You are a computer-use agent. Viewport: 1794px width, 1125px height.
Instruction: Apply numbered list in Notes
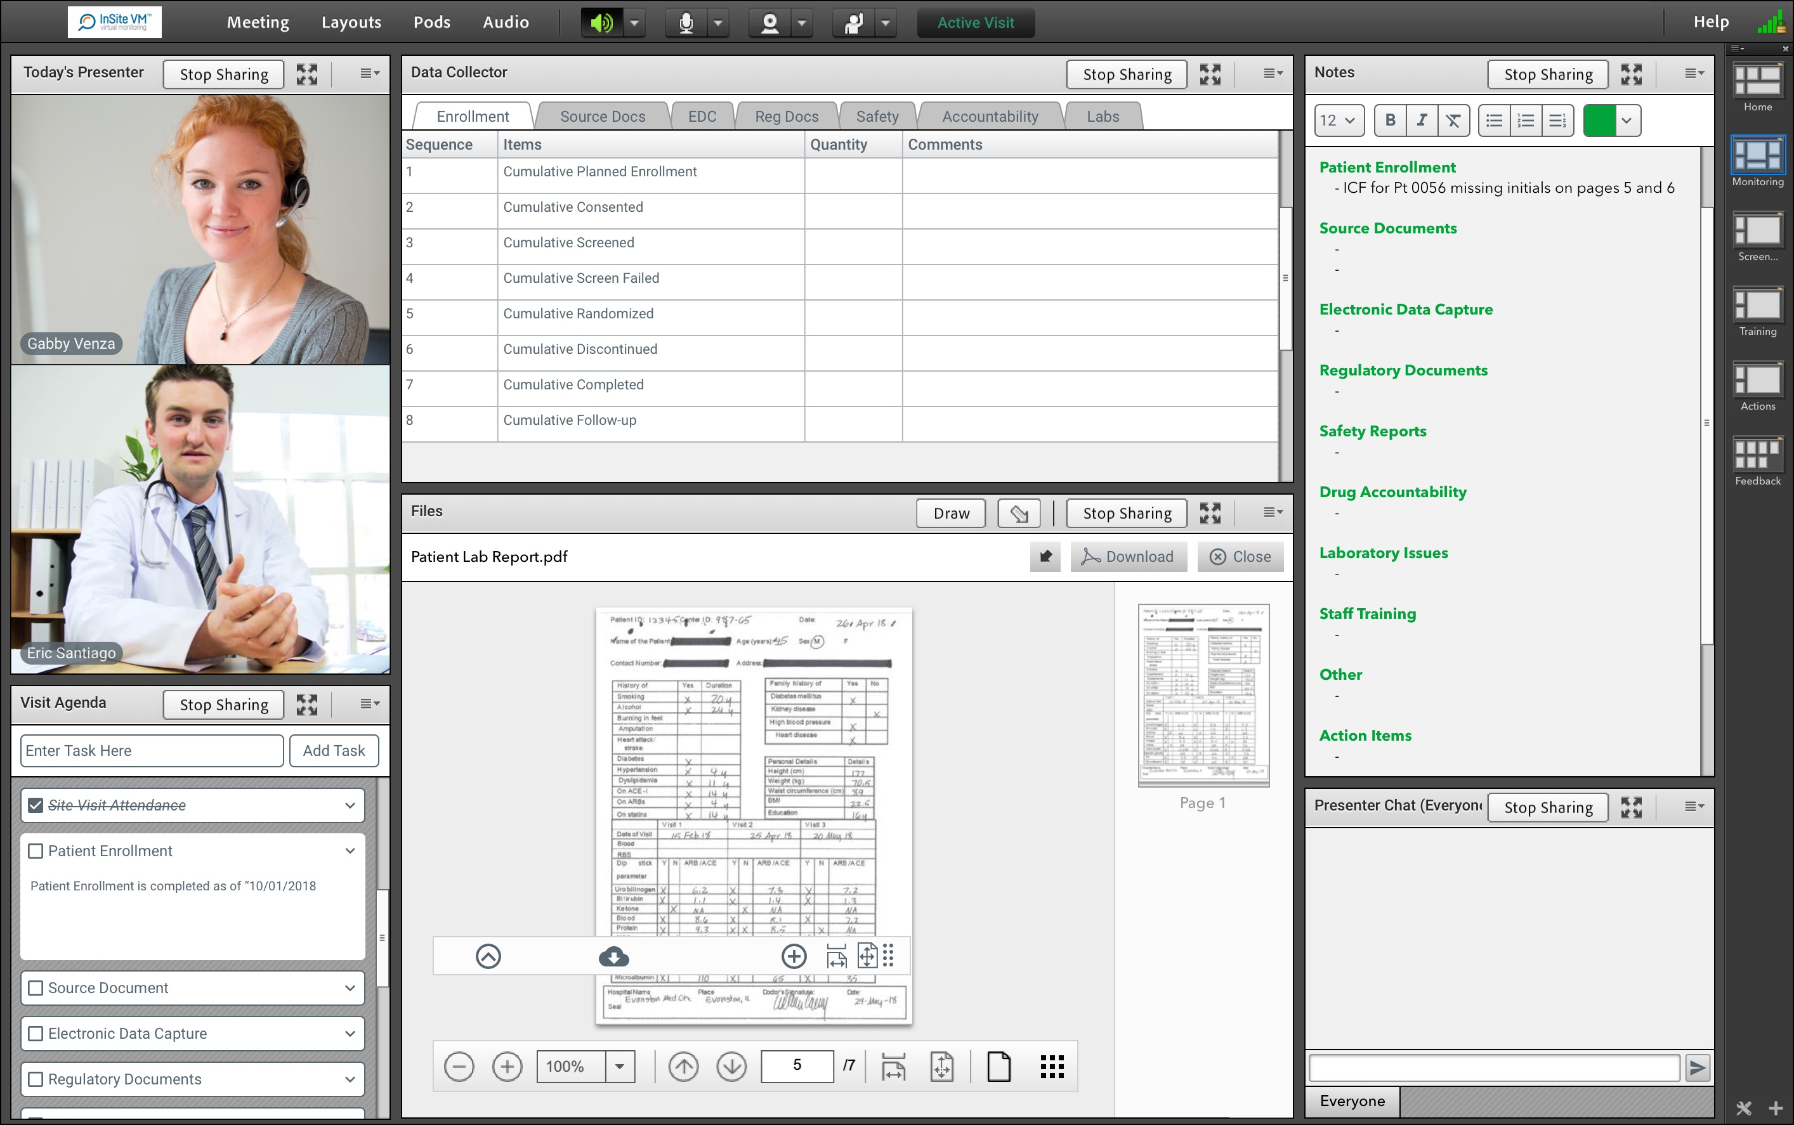(1526, 120)
